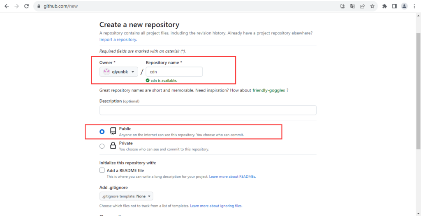
Task: Open the Owner qiyunbk dropdown
Action: pyautogui.click(x=119, y=72)
